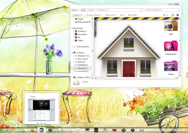Open the black notebook taskbar icon
The height and width of the screenshot is (133, 188).
(x=96, y=130)
